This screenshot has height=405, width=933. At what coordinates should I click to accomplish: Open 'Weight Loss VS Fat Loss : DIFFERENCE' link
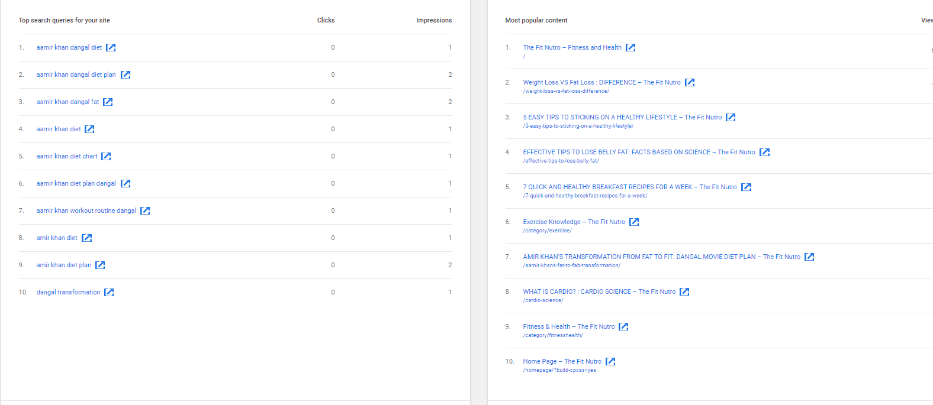602,82
